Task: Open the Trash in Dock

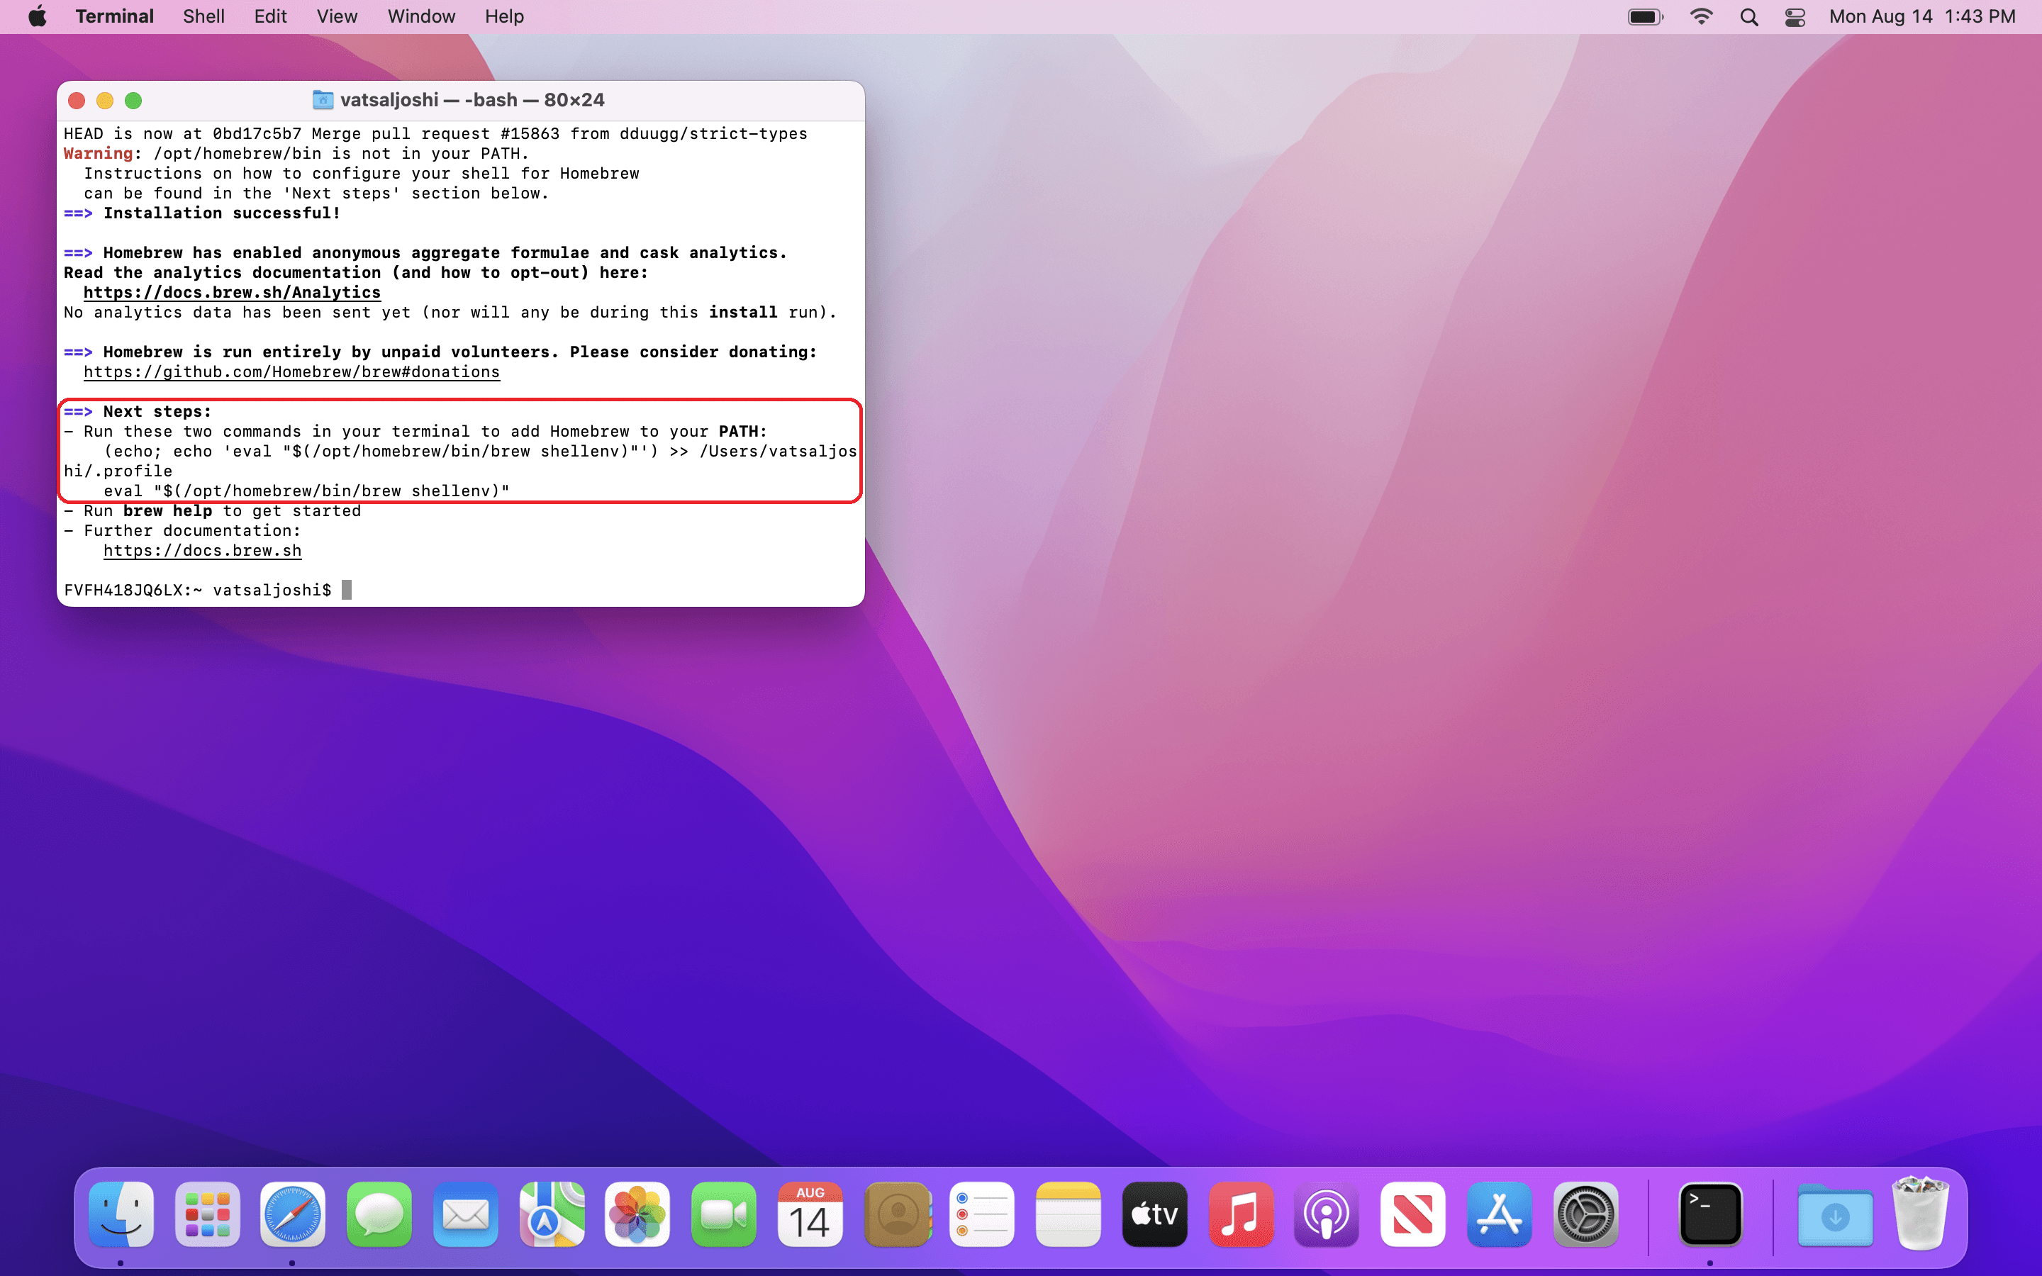Action: (1919, 1215)
